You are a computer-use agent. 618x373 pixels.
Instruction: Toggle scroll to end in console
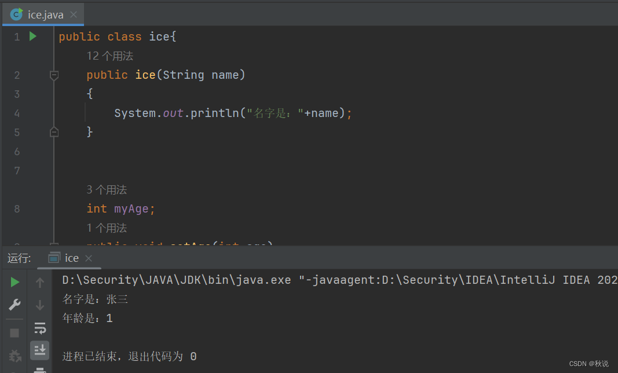point(40,350)
